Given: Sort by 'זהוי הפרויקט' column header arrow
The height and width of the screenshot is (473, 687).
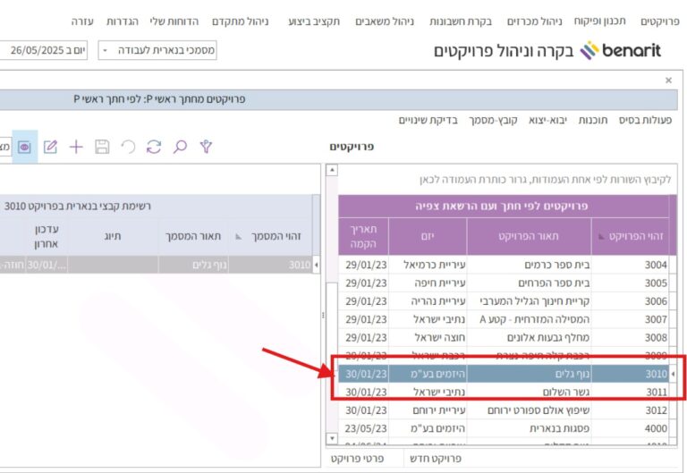Looking at the screenshot, I should pyautogui.click(x=598, y=236).
